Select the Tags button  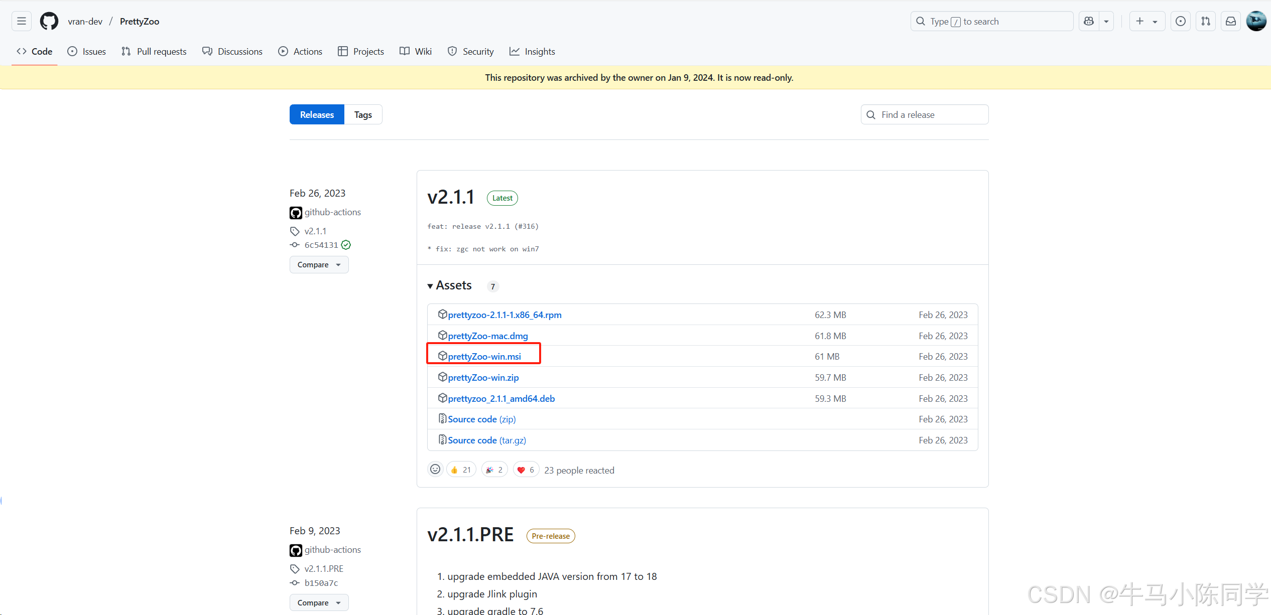pyautogui.click(x=363, y=114)
